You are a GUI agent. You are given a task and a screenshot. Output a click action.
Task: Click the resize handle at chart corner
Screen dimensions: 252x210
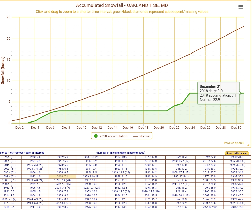248,145
